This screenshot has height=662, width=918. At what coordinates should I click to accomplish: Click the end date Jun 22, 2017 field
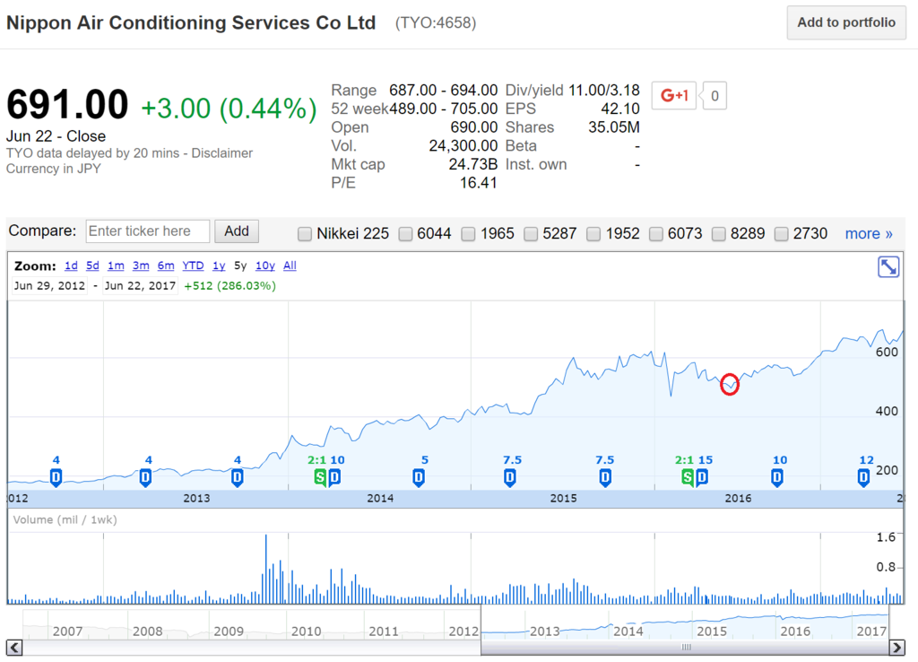coord(140,286)
